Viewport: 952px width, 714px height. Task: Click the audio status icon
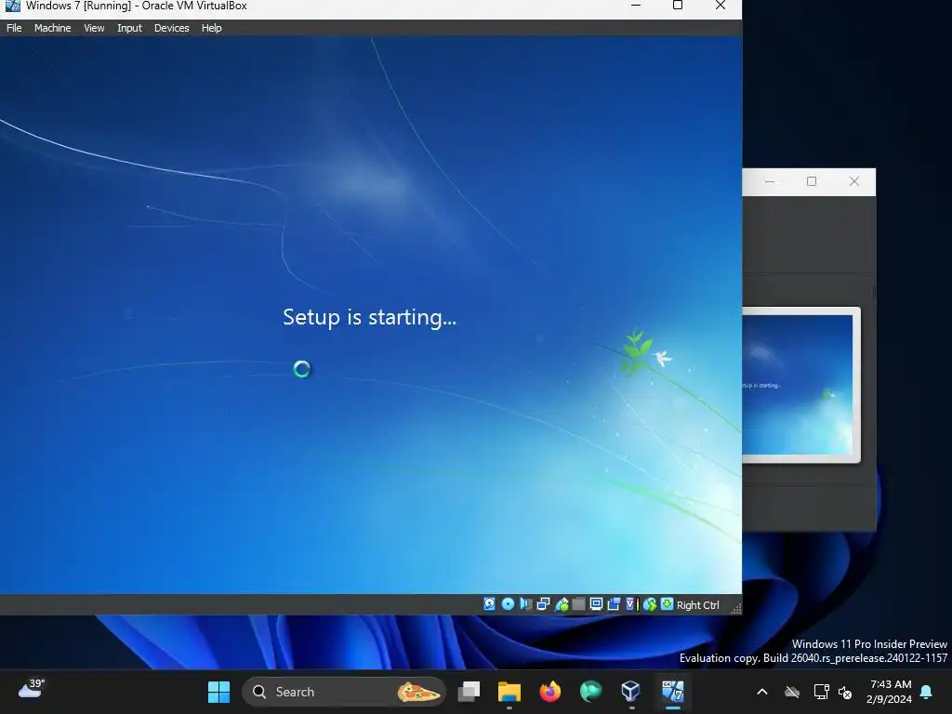(x=526, y=604)
